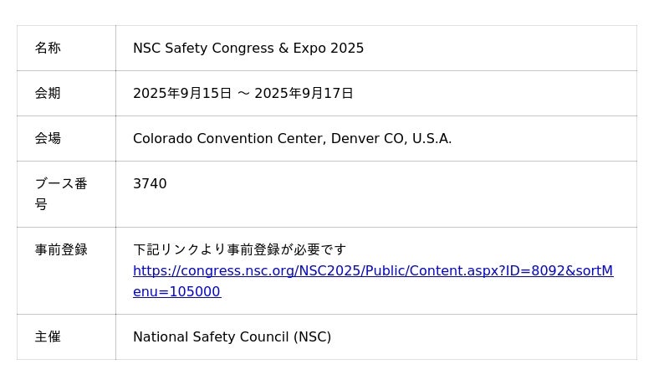Click the U.S.A. text in the venue row
The height and width of the screenshot is (385, 669).
click(431, 139)
